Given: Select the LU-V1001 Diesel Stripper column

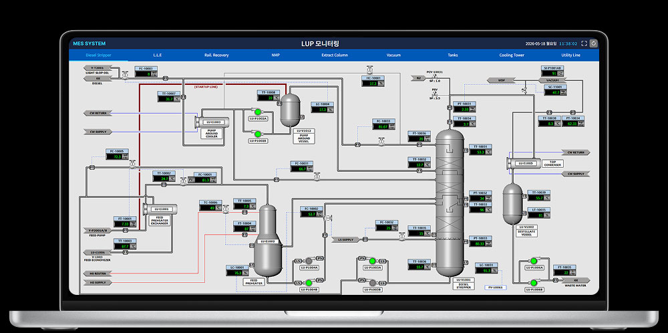Looking at the screenshot, I should coord(450,203).
